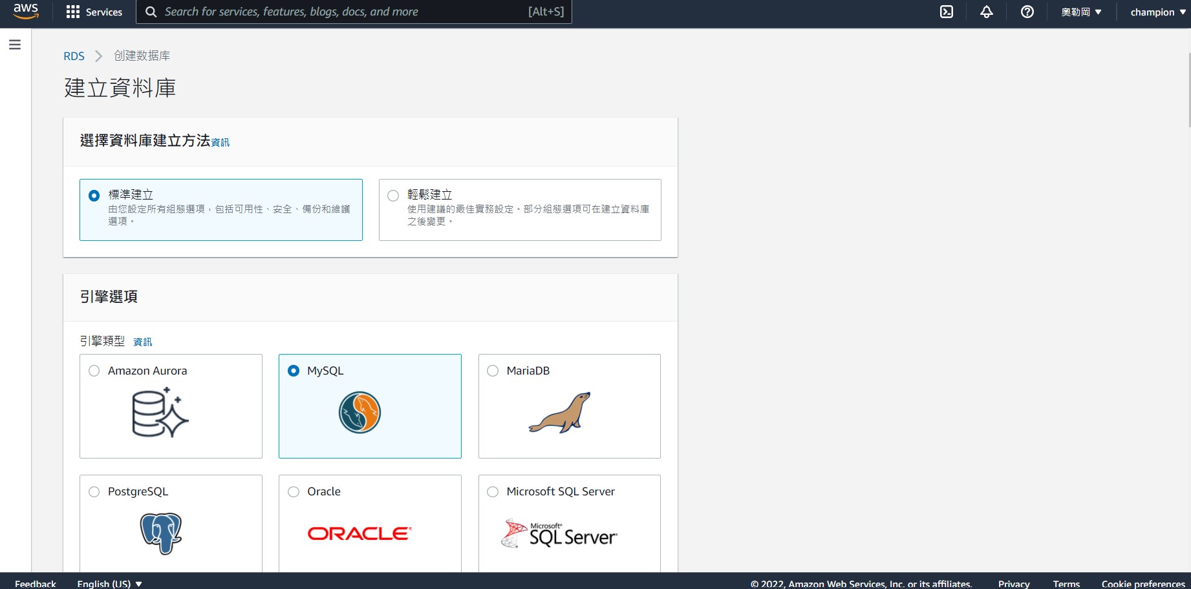Click the MySQL dolphin logo
The width and height of the screenshot is (1191, 589).
click(360, 413)
